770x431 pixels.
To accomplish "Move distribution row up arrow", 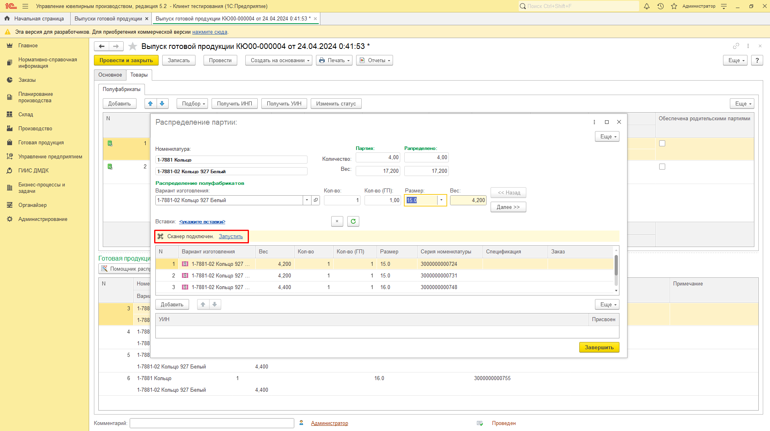I will click(x=203, y=304).
